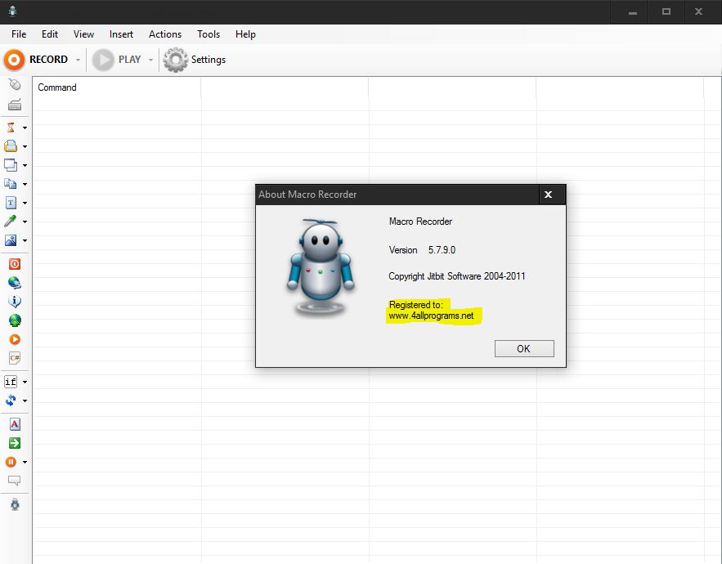Image resolution: width=722 pixels, height=564 pixels.
Task: Click the blue repeat loop arrows icon
Action: [11, 401]
